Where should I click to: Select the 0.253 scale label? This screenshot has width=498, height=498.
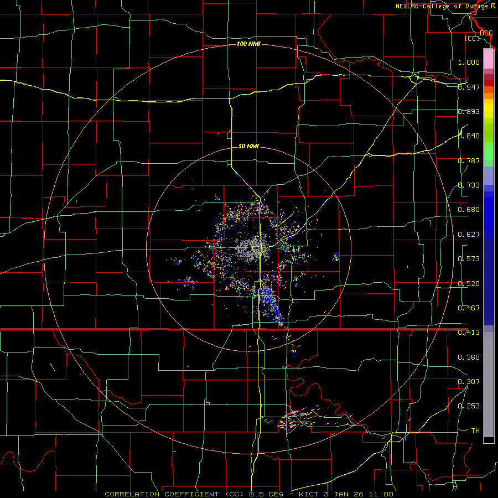(469, 406)
